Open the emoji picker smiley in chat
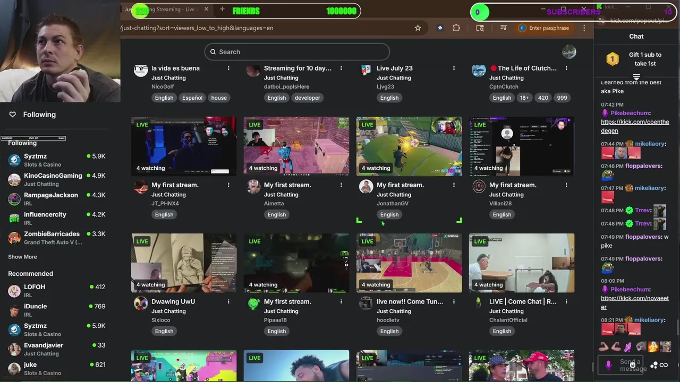 tap(632, 365)
